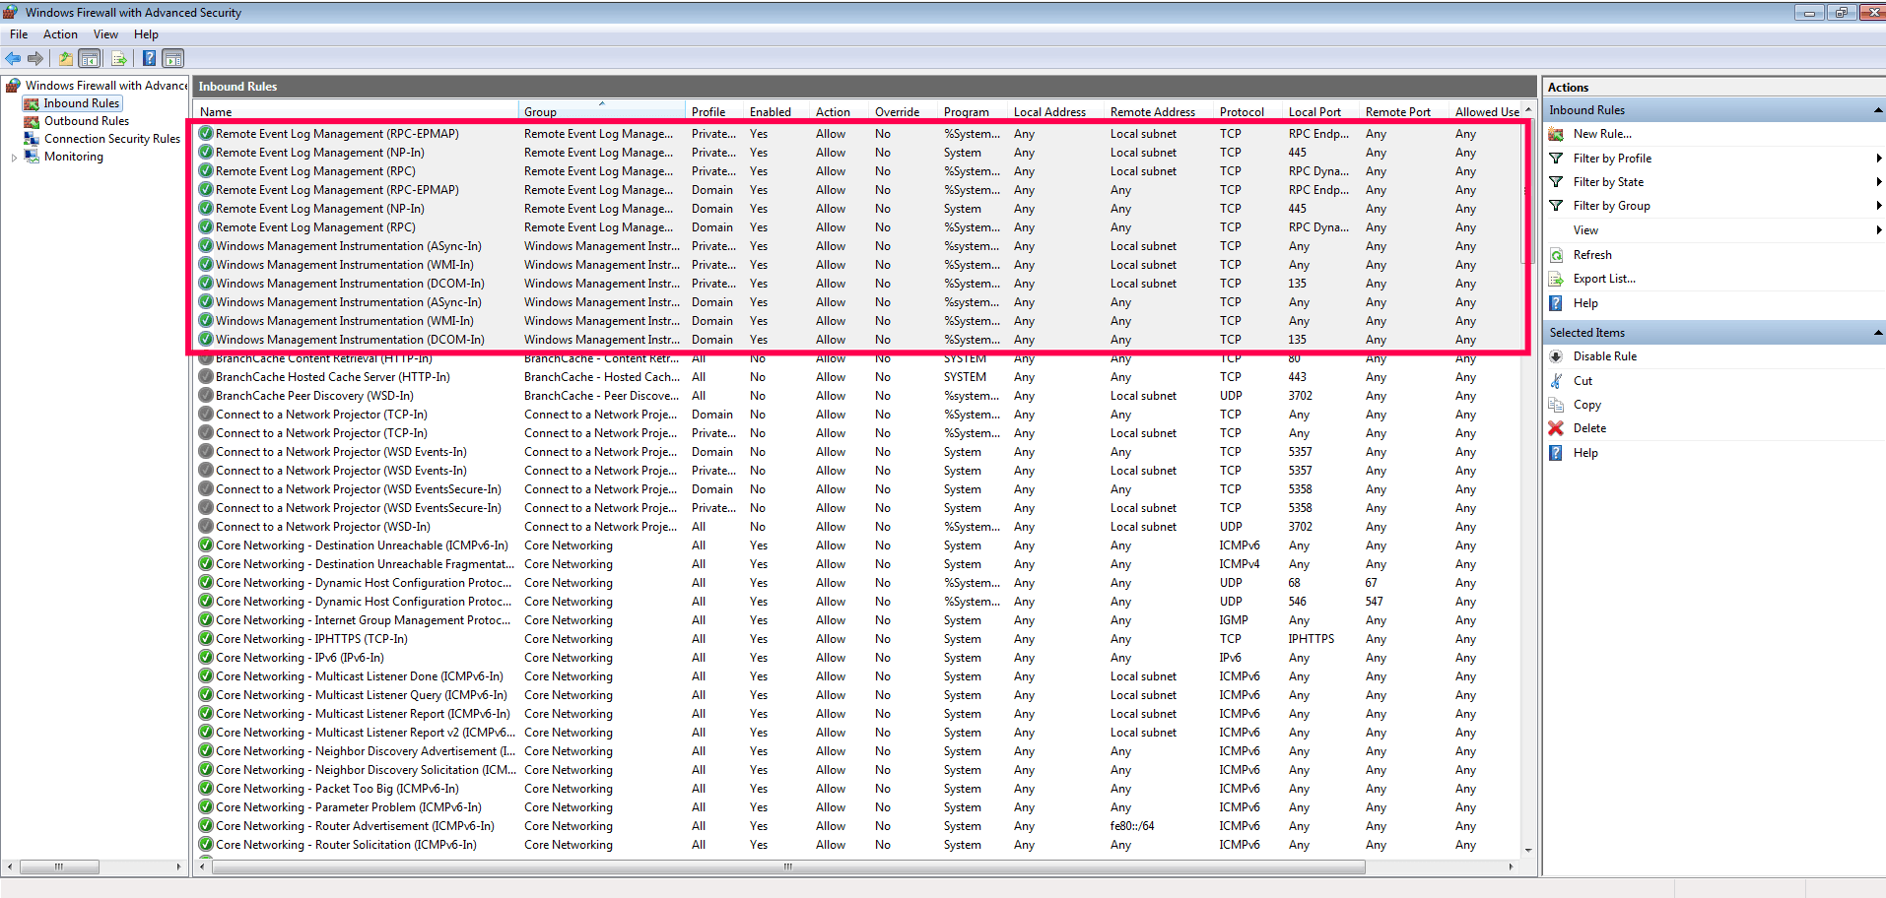This screenshot has width=1886, height=898.
Task: Open the View menu in the menu bar
Action: pos(105,34)
